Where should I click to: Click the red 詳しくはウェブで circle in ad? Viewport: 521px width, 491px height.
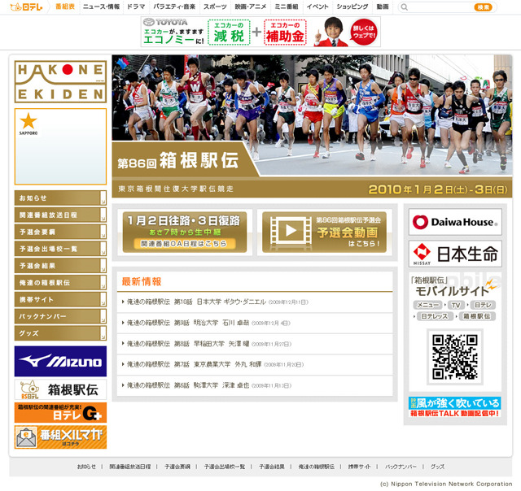point(364,32)
